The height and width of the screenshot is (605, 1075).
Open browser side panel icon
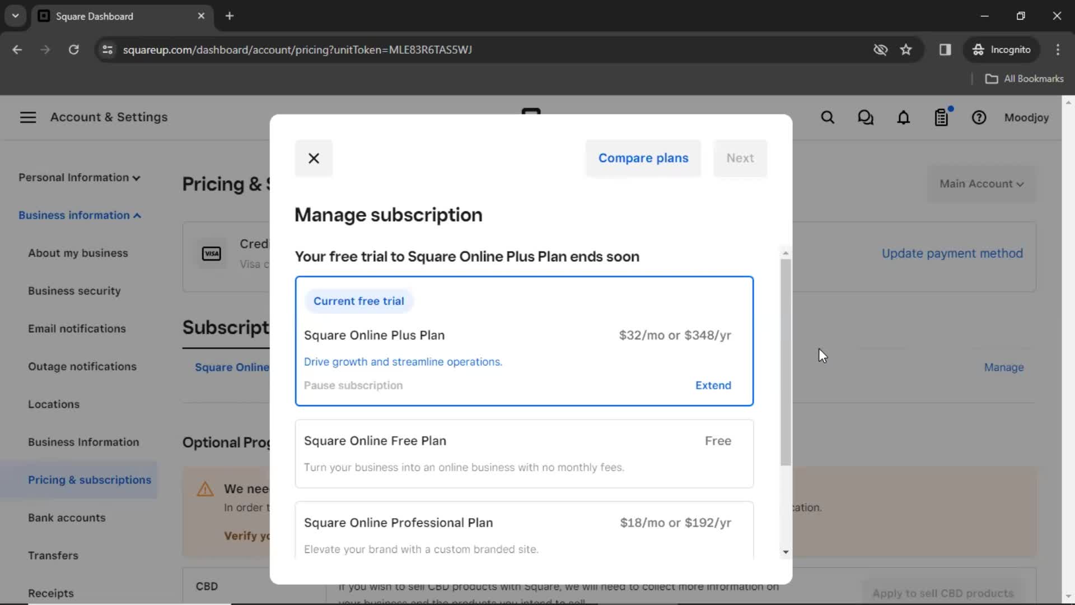[x=945, y=50]
